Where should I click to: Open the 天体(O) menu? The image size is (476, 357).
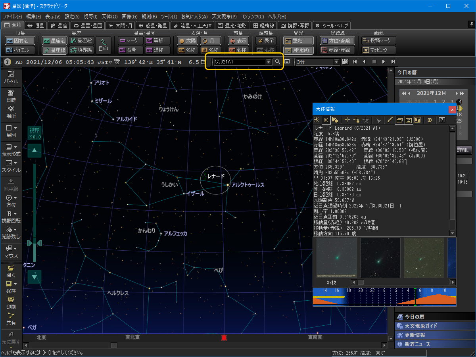pos(109,17)
